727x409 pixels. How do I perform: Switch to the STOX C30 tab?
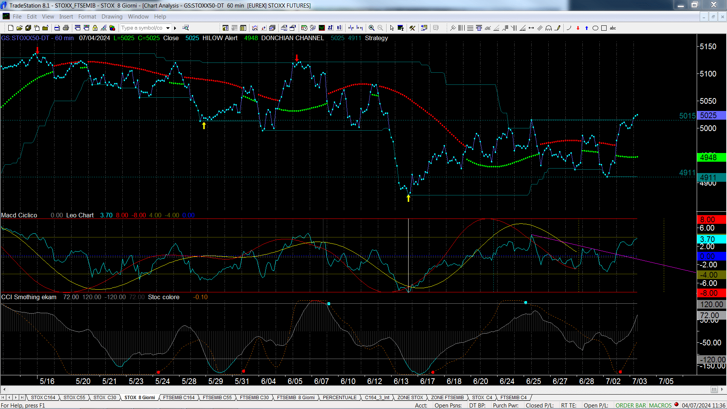tap(105, 397)
